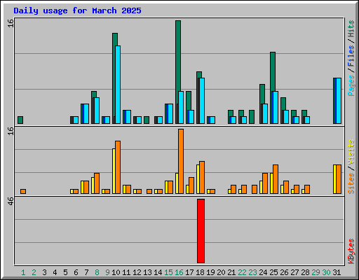Click the day 31 cyan Pages bar
Screen dimensions: 359x280
pos(339,101)
